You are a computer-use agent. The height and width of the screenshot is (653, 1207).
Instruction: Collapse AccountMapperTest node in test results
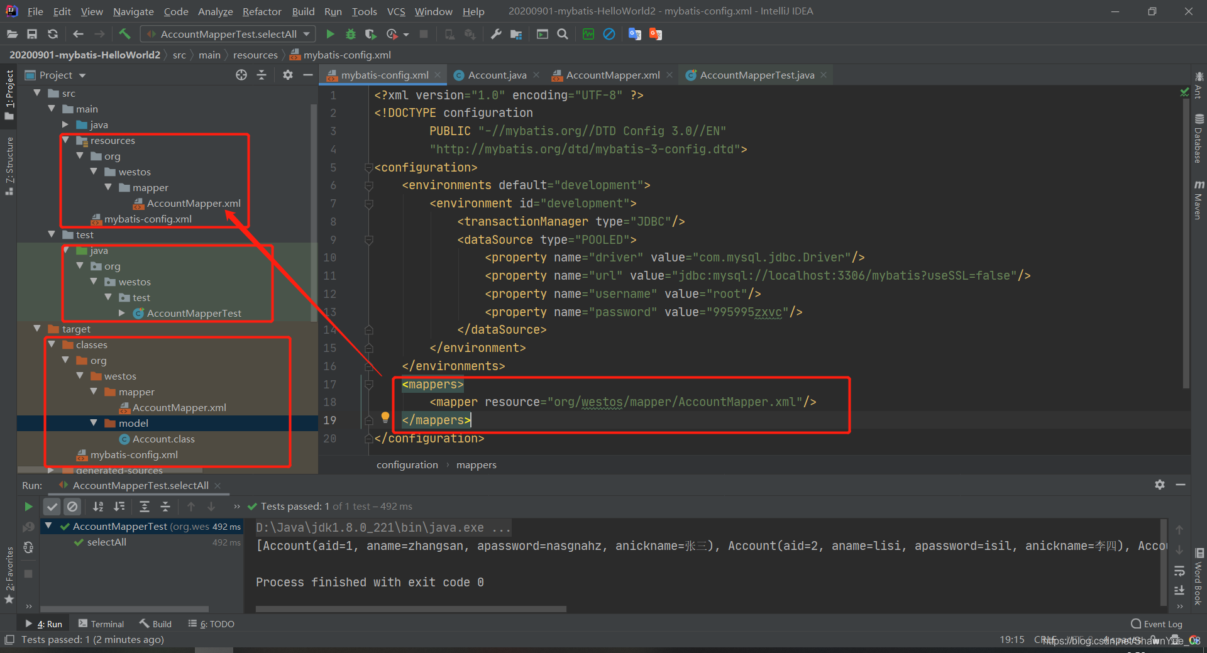click(x=48, y=526)
